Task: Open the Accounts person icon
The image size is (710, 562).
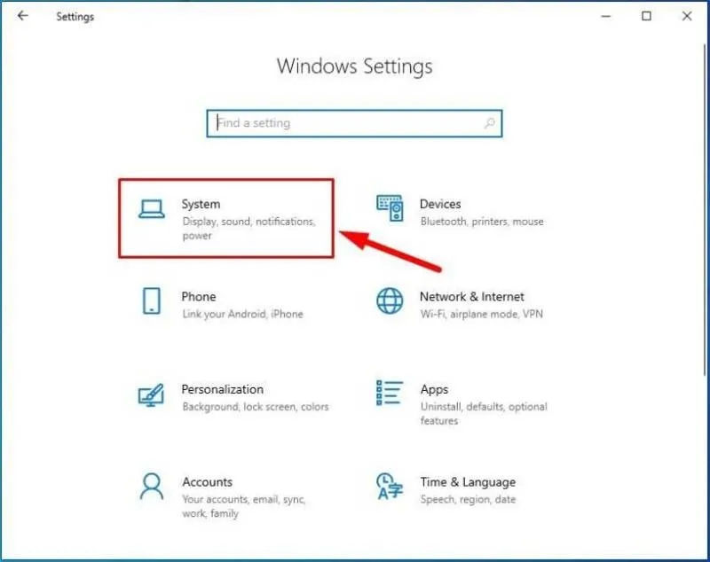Action: pos(151,487)
